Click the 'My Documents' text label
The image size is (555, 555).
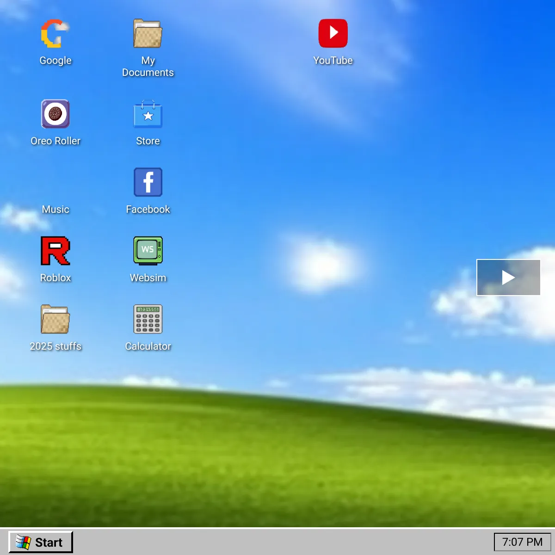(x=148, y=67)
